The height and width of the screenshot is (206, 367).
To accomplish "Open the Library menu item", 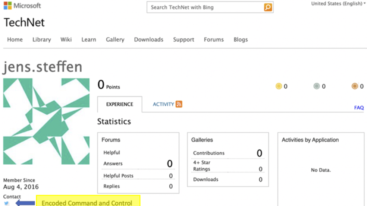I will coord(42,39).
